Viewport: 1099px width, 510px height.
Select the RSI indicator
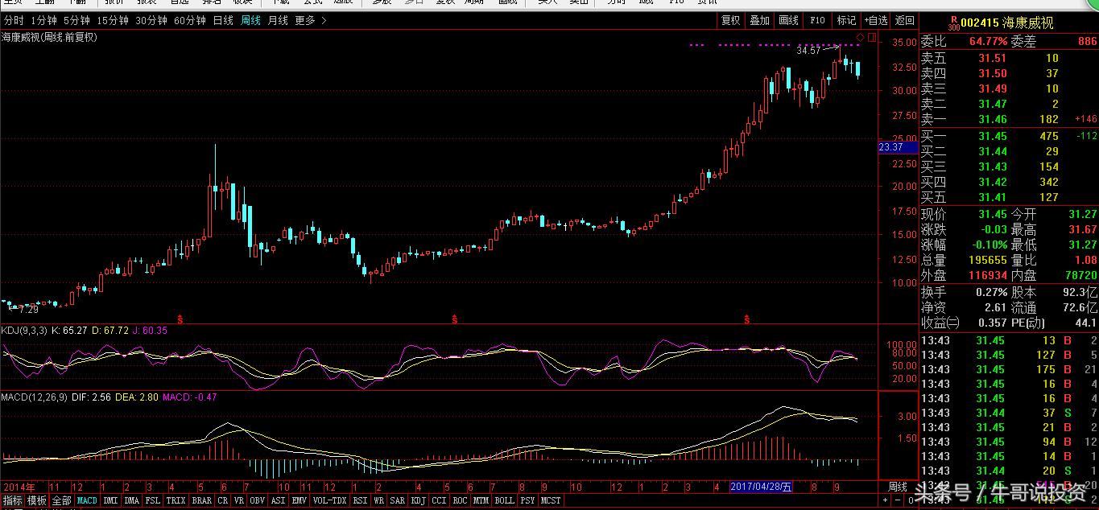tap(359, 500)
